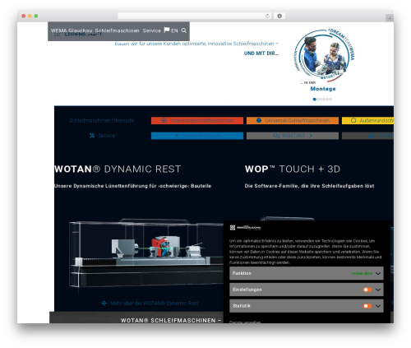Image resolution: width=411 pixels, height=348 pixels.
Task: Open Schleifmaschinen-Übersicht link
Action: click(102, 120)
